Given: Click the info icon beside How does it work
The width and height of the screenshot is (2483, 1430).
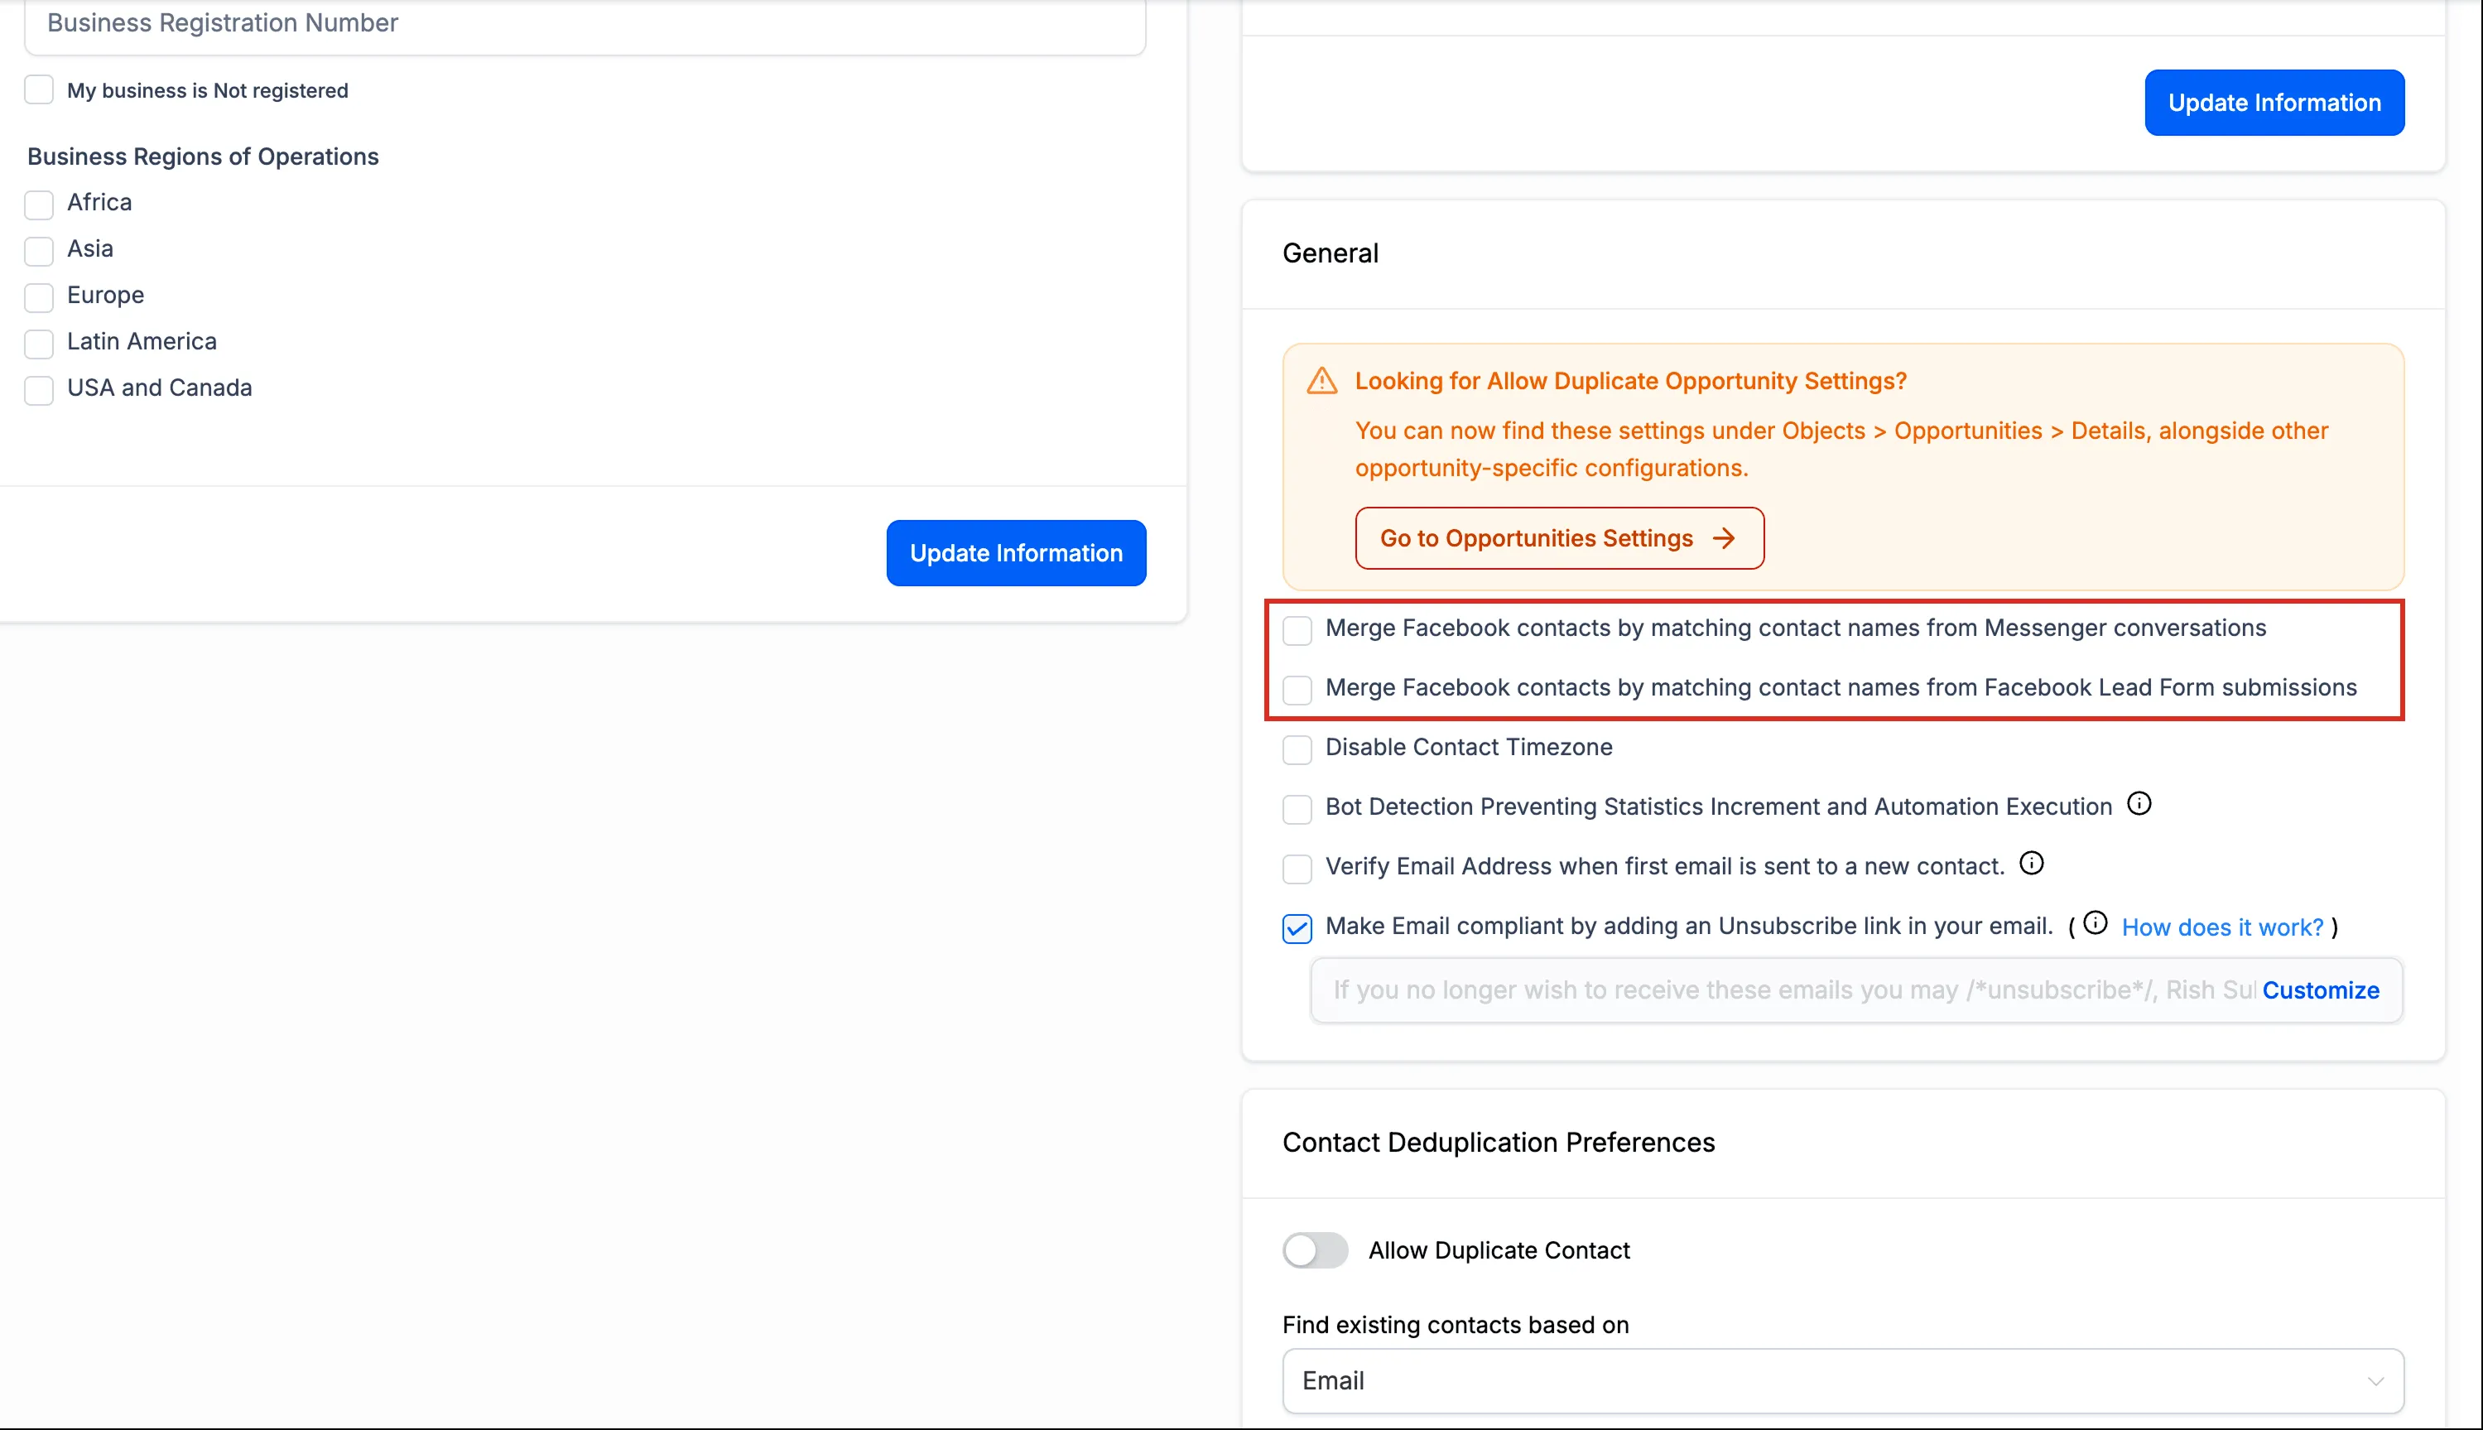Looking at the screenshot, I should coord(2096,923).
